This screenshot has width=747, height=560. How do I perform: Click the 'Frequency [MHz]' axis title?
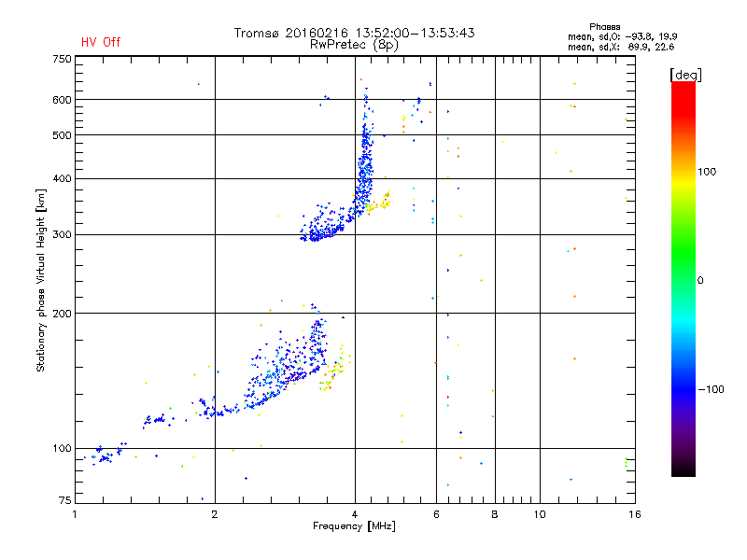354,526
